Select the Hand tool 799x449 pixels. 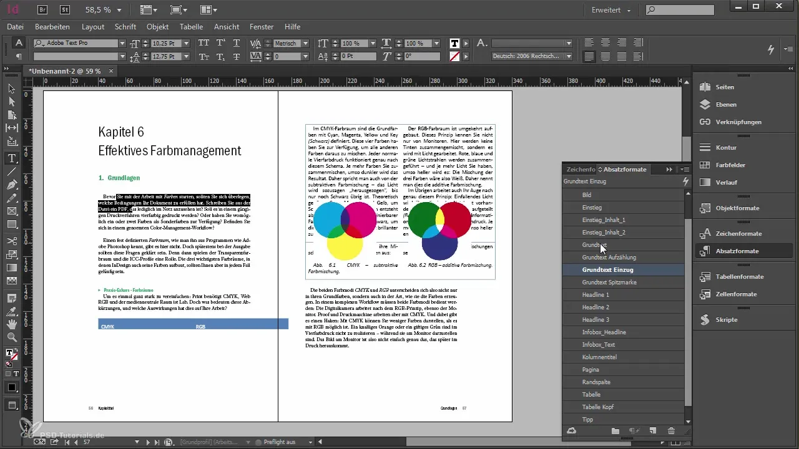11,324
